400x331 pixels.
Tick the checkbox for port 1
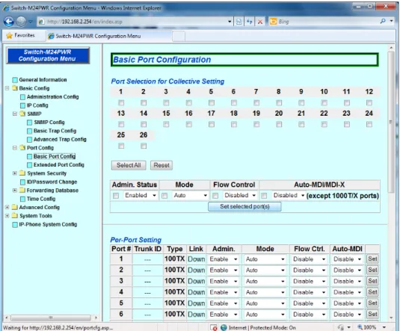(x=121, y=103)
